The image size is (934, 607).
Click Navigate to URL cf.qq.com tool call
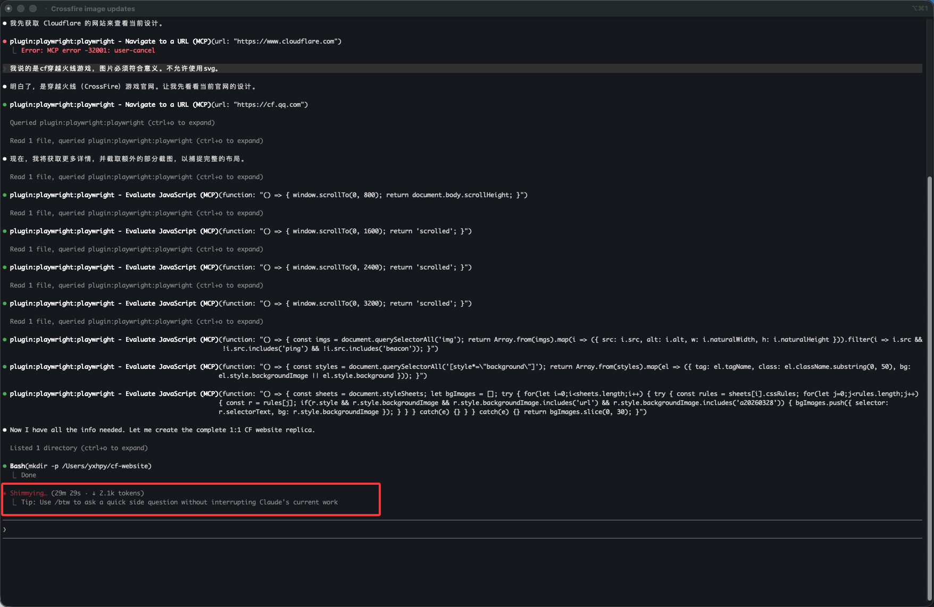[x=159, y=105]
